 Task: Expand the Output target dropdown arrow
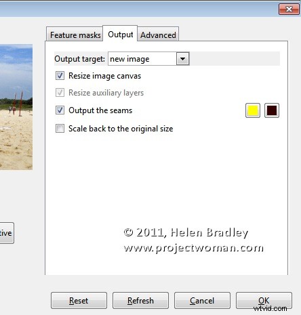pyautogui.click(x=182, y=59)
